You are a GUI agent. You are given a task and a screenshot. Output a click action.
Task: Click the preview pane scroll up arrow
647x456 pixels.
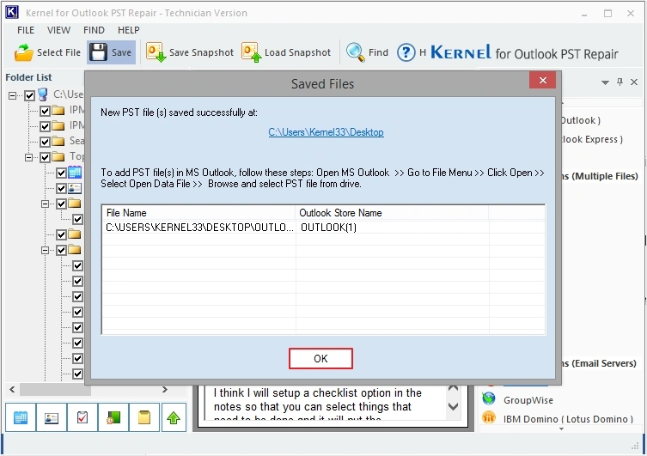point(453,388)
